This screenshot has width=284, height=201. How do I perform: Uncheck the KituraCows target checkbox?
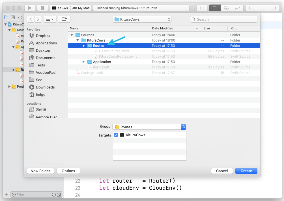pos(116,135)
